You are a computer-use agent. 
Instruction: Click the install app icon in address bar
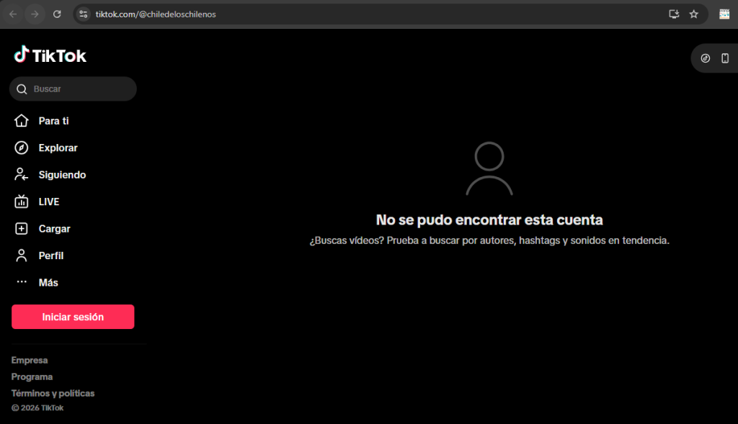tap(674, 14)
